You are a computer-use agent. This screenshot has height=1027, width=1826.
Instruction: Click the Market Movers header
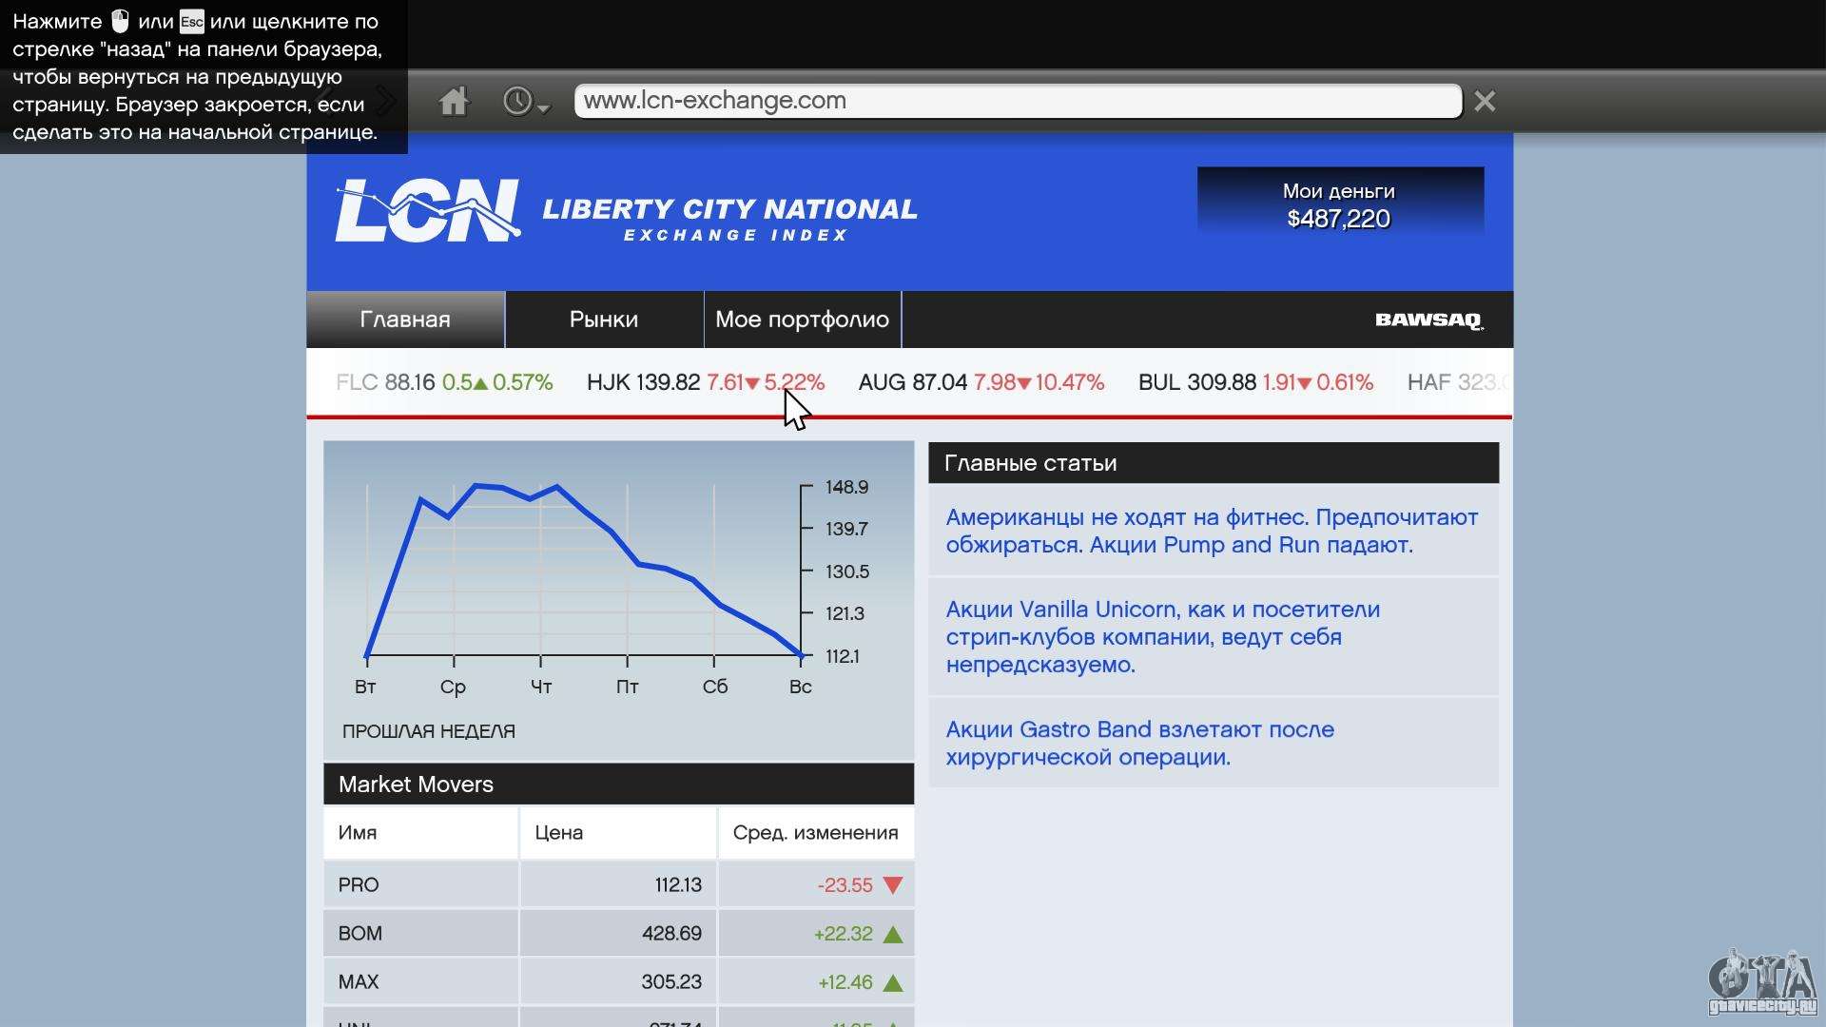[x=618, y=785]
